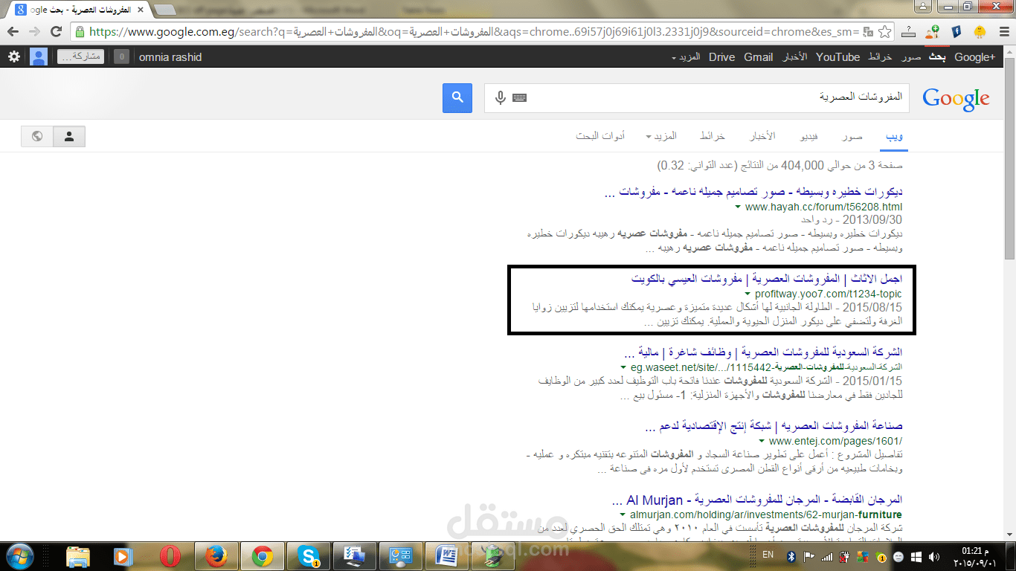This screenshot has width=1016, height=571.
Task: Bookmark this page with the star icon
Action: (884, 32)
